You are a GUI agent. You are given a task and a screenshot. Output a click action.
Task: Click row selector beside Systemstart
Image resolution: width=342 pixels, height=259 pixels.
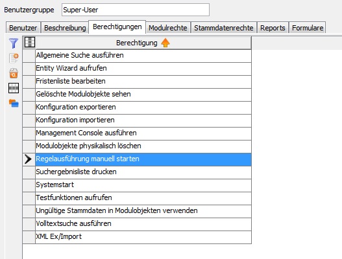(29, 185)
